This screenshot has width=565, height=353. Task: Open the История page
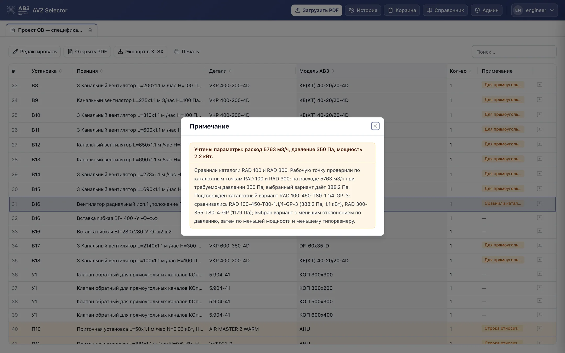[x=363, y=10]
